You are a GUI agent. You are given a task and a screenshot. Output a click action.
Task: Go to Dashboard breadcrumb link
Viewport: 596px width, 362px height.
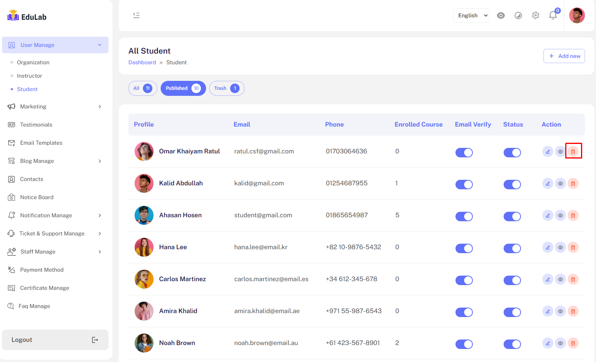(142, 62)
